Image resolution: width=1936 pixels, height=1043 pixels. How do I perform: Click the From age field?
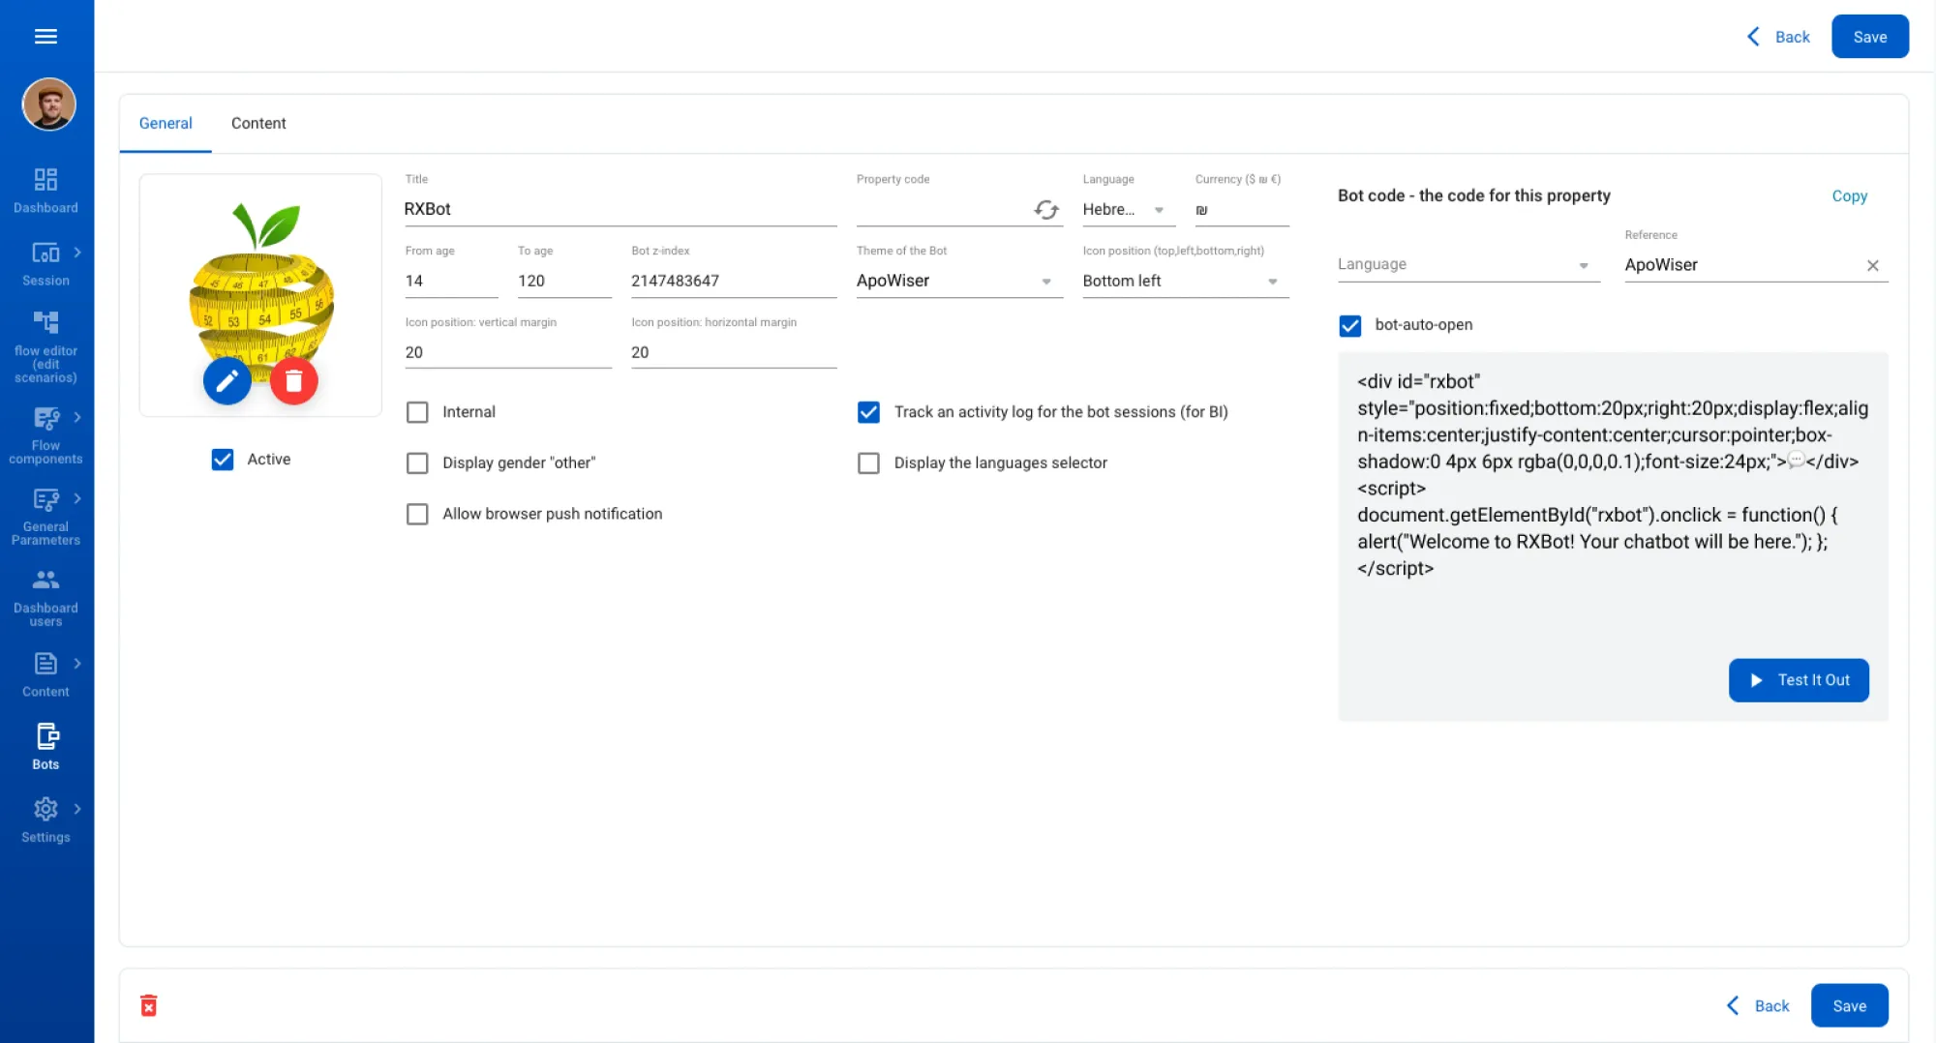point(451,281)
